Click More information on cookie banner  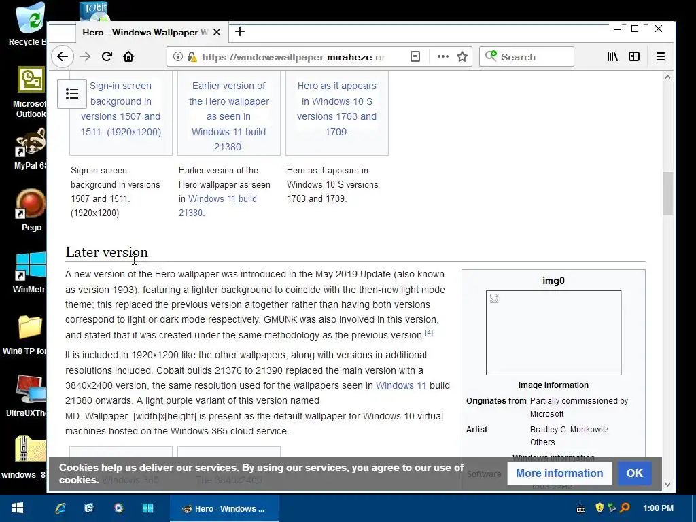click(559, 473)
